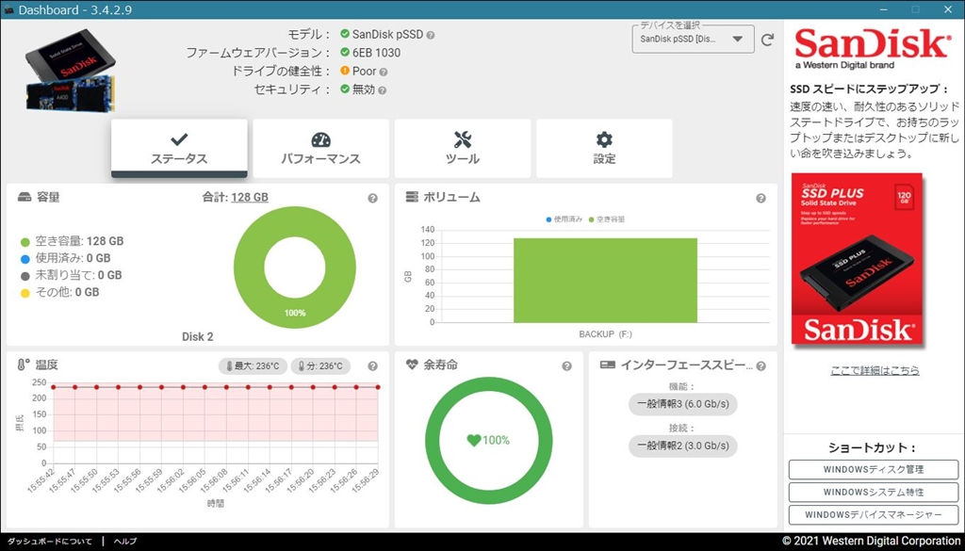
Task: Click the blue 使用済み: 0 GB legend dot
Action: (25, 259)
